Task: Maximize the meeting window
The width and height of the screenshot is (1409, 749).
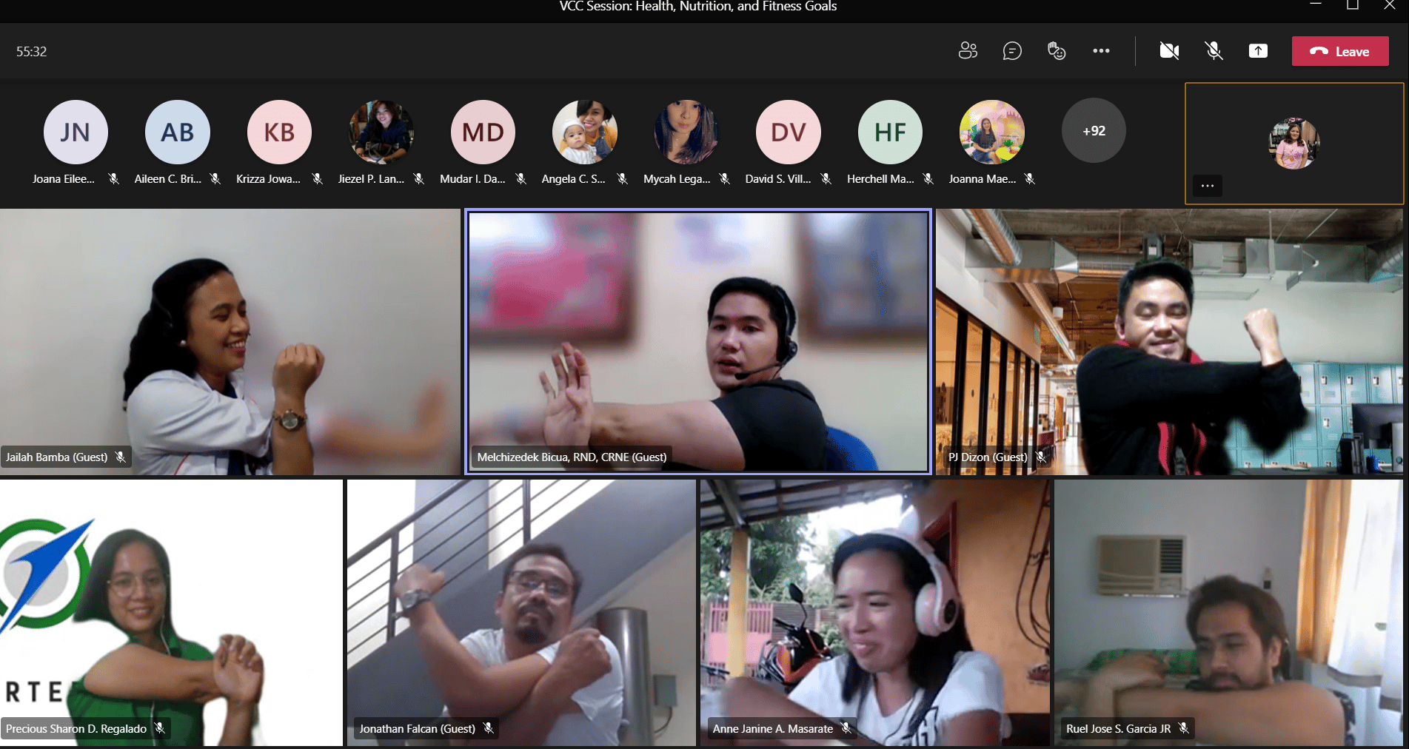Action: [1353, 4]
